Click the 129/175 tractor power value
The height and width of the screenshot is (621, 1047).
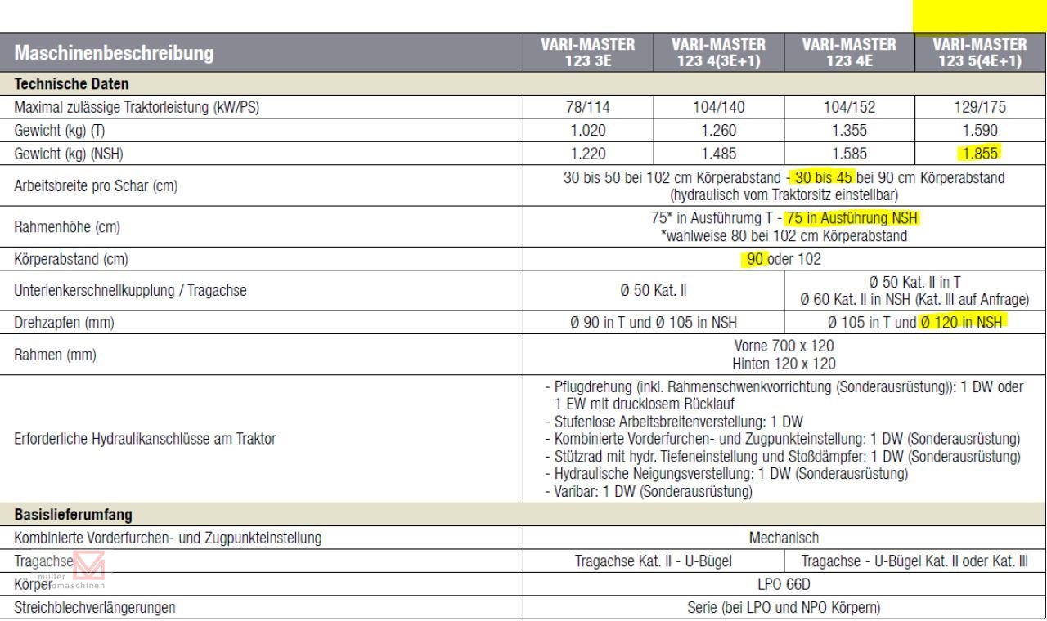click(980, 106)
